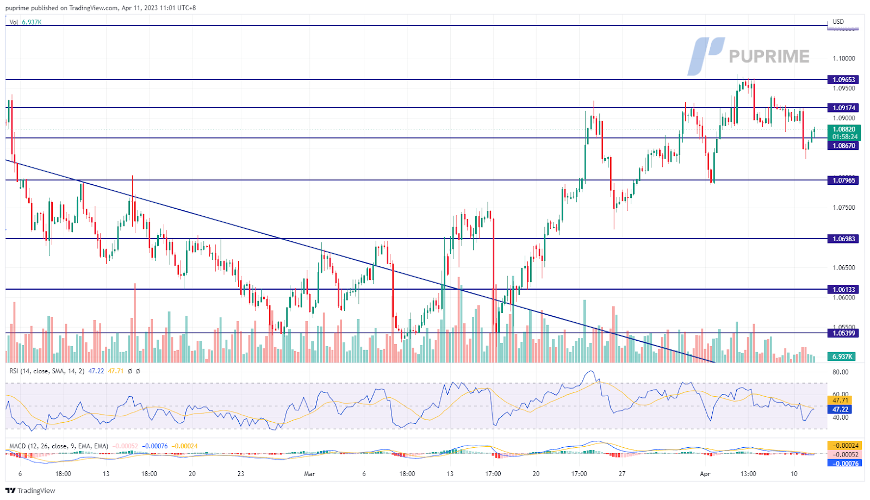Viewport: 870px width, 500px height.
Task: Click the 23 date on time axis
Action: (x=241, y=474)
